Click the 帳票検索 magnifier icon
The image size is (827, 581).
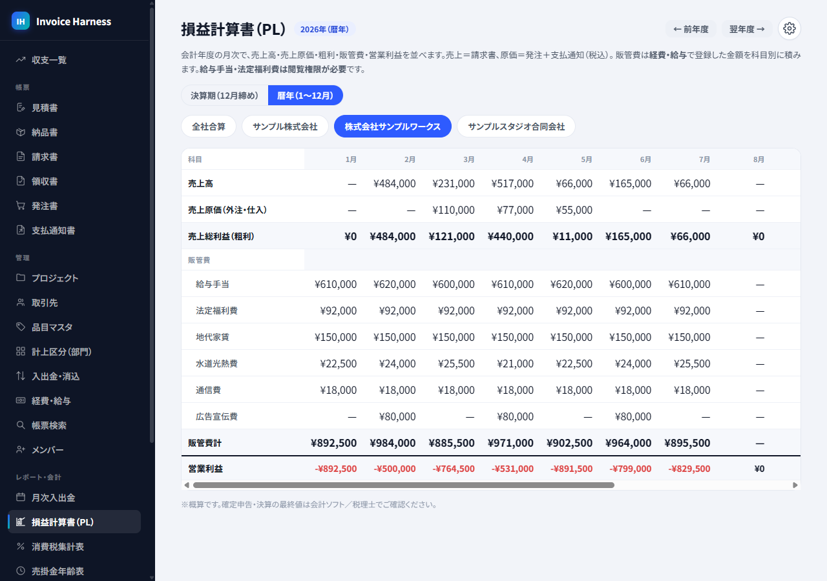pos(21,425)
